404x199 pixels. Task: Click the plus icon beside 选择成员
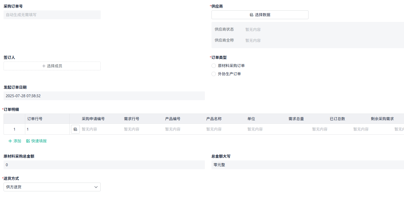pyautogui.click(x=43, y=66)
